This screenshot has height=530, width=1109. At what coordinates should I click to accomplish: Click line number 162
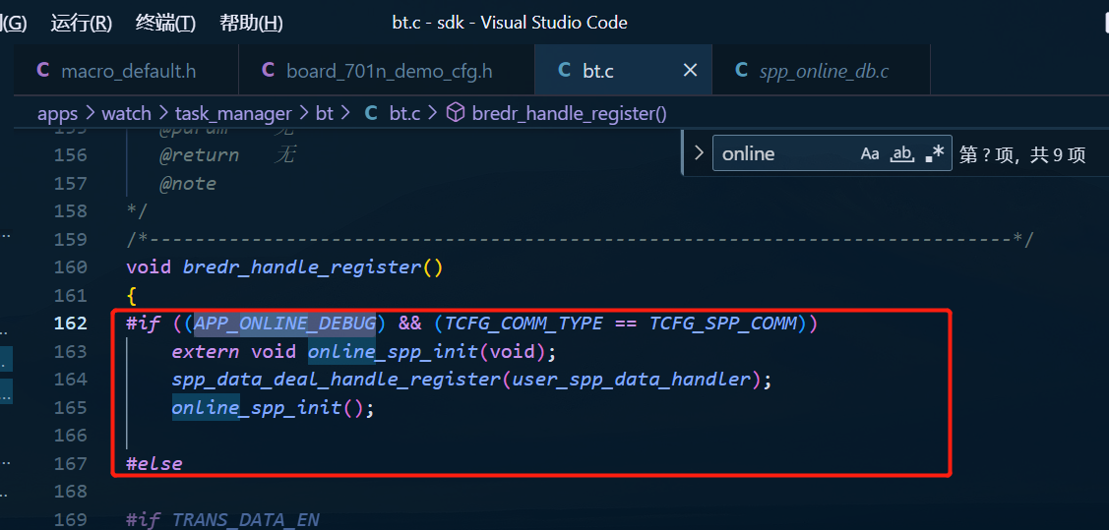tap(71, 323)
